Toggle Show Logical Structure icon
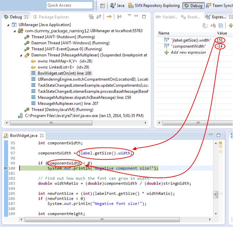233x227 pixels. 213,26
